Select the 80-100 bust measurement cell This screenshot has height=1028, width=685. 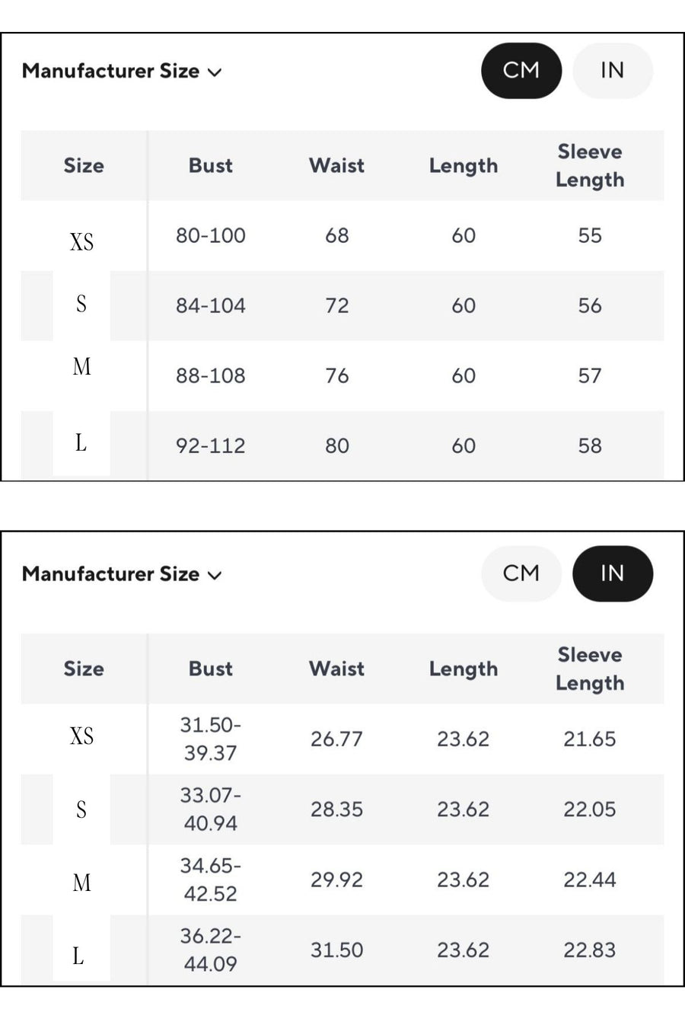pos(211,235)
